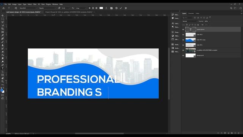Open the Image menu
Image resolution: width=243 pixels, height=137 pixels.
point(14,4)
